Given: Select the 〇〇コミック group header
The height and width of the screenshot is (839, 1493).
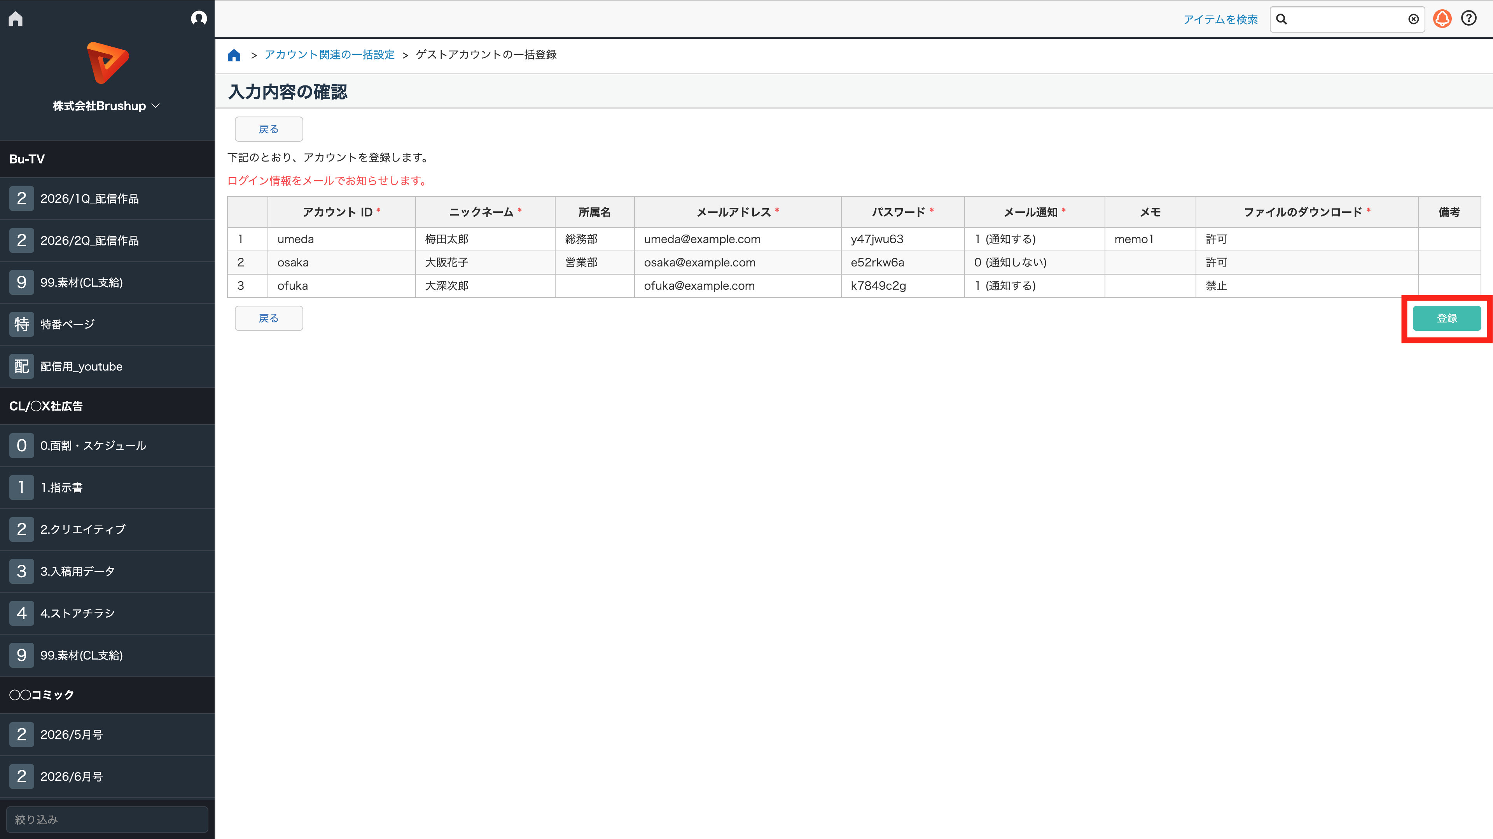Looking at the screenshot, I should [x=107, y=695].
